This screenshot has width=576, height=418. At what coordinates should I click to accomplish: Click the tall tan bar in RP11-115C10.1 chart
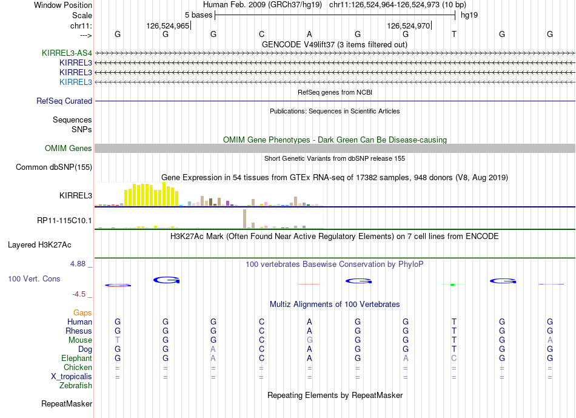click(x=245, y=219)
